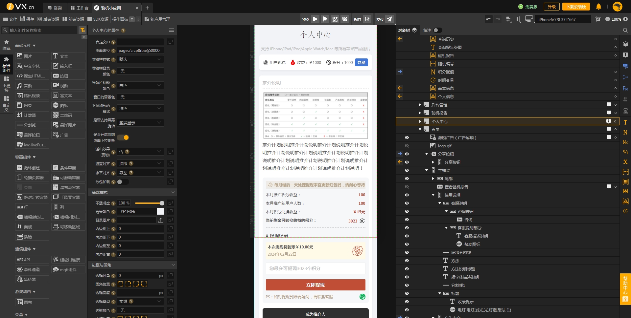
Task: Open the configuration sliders icon
Action: coord(367,19)
